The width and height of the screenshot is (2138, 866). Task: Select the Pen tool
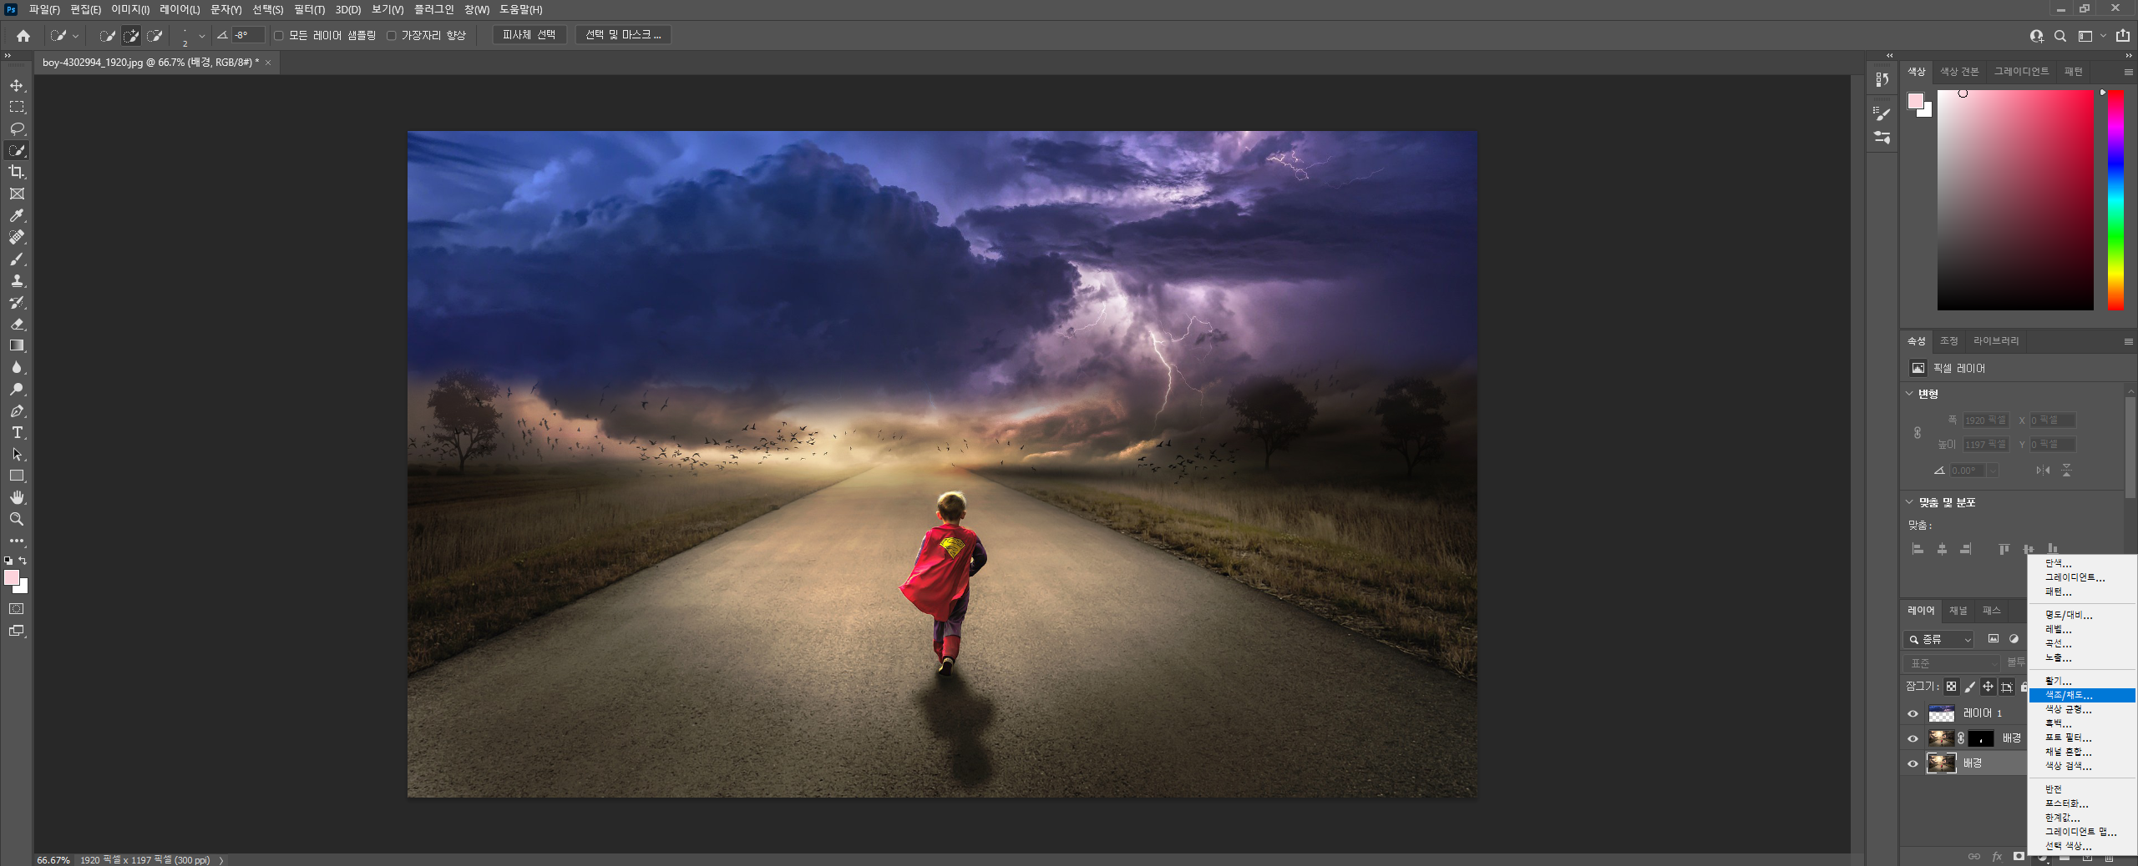pyautogui.click(x=17, y=410)
